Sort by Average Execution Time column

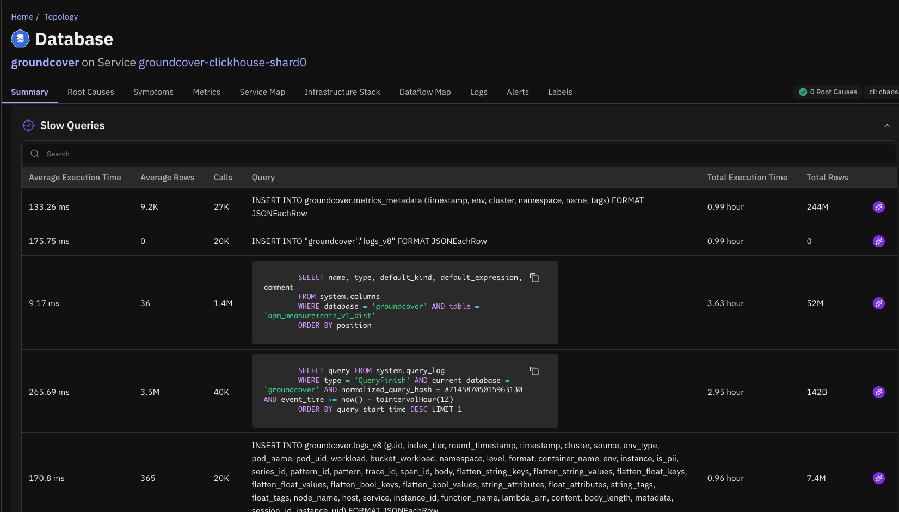pos(75,178)
